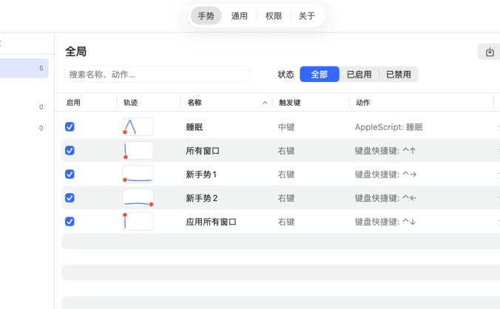Open the 通用 tab

coord(239,16)
